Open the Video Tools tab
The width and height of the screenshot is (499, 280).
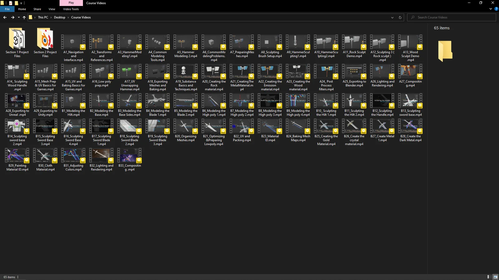click(x=71, y=9)
